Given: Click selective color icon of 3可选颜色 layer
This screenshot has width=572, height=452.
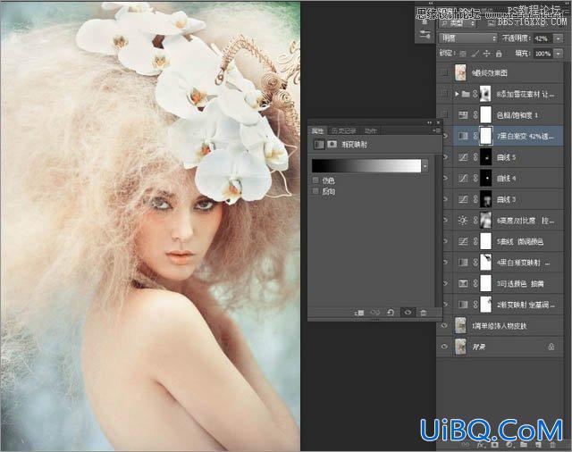Looking at the screenshot, I should (x=463, y=283).
